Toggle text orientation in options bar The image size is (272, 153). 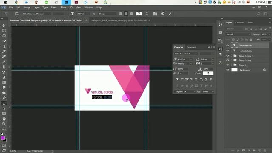[17, 14]
